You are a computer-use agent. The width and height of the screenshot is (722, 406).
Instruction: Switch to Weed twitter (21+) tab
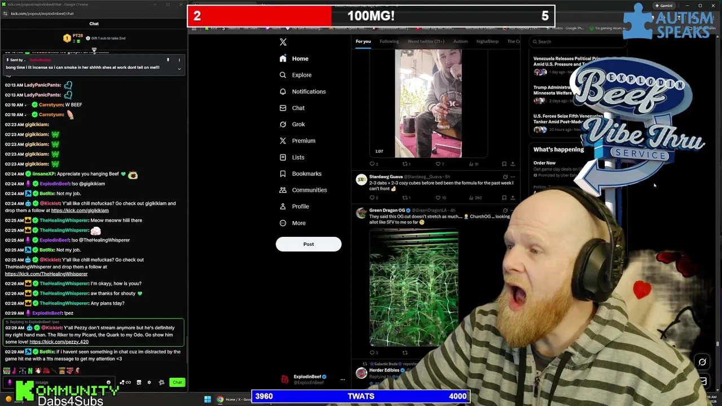426,41
